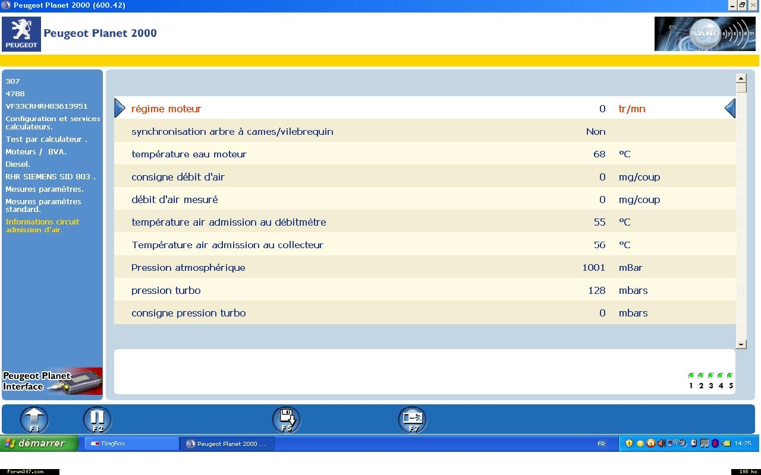The image size is (761, 475).
Task: Restore the Peugeot Planet 2000 window
Action: point(743,5)
